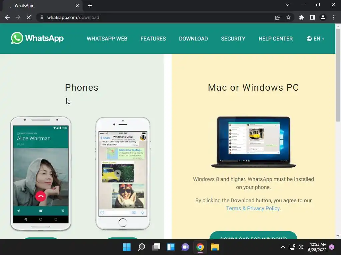341x255 pixels.
Task: Open taskbar Search icon
Action: (x=141, y=247)
